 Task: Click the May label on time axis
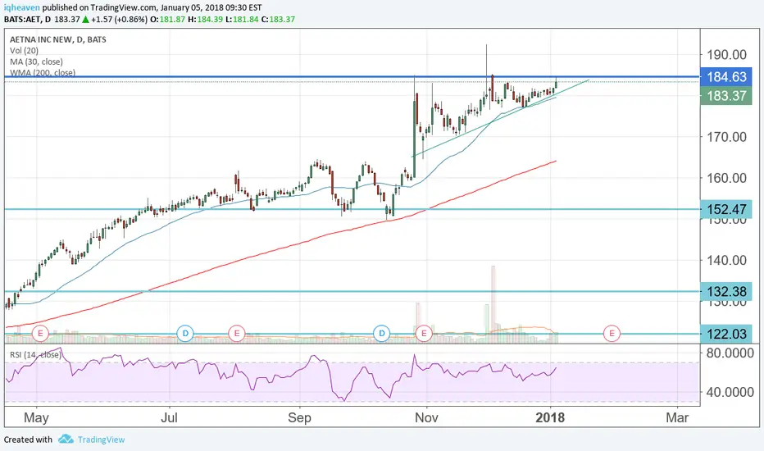[x=36, y=418]
